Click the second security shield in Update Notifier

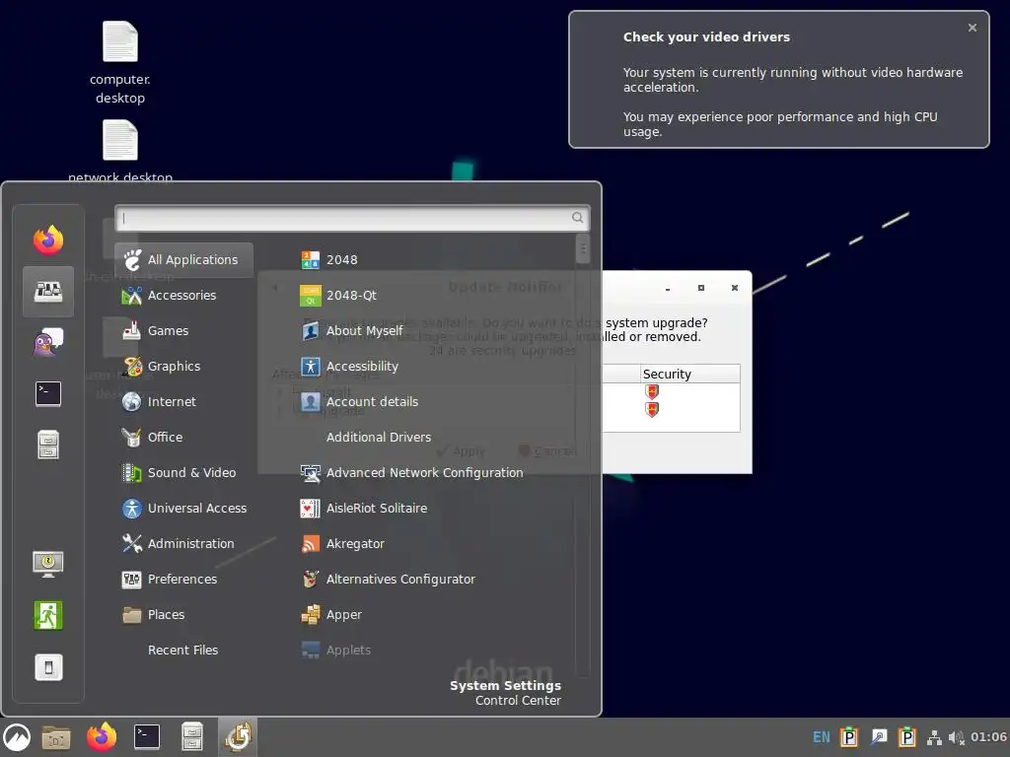coord(652,409)
